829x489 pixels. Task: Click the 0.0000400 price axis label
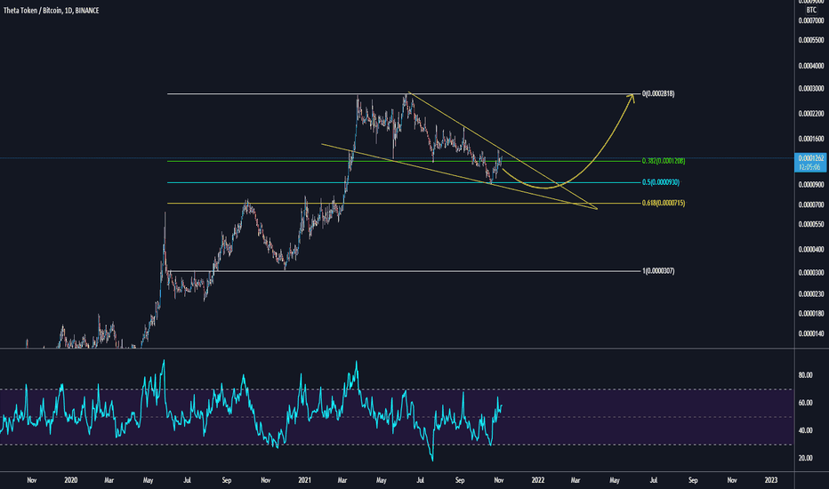811,250
